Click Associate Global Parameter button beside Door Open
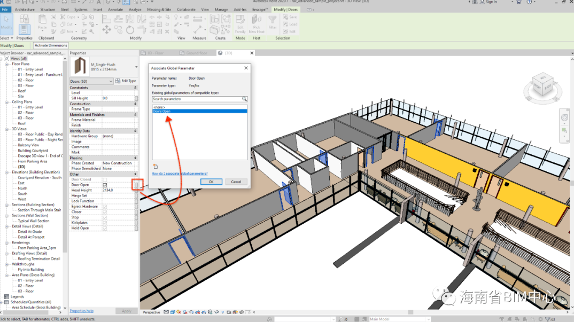 pos(136,185)
